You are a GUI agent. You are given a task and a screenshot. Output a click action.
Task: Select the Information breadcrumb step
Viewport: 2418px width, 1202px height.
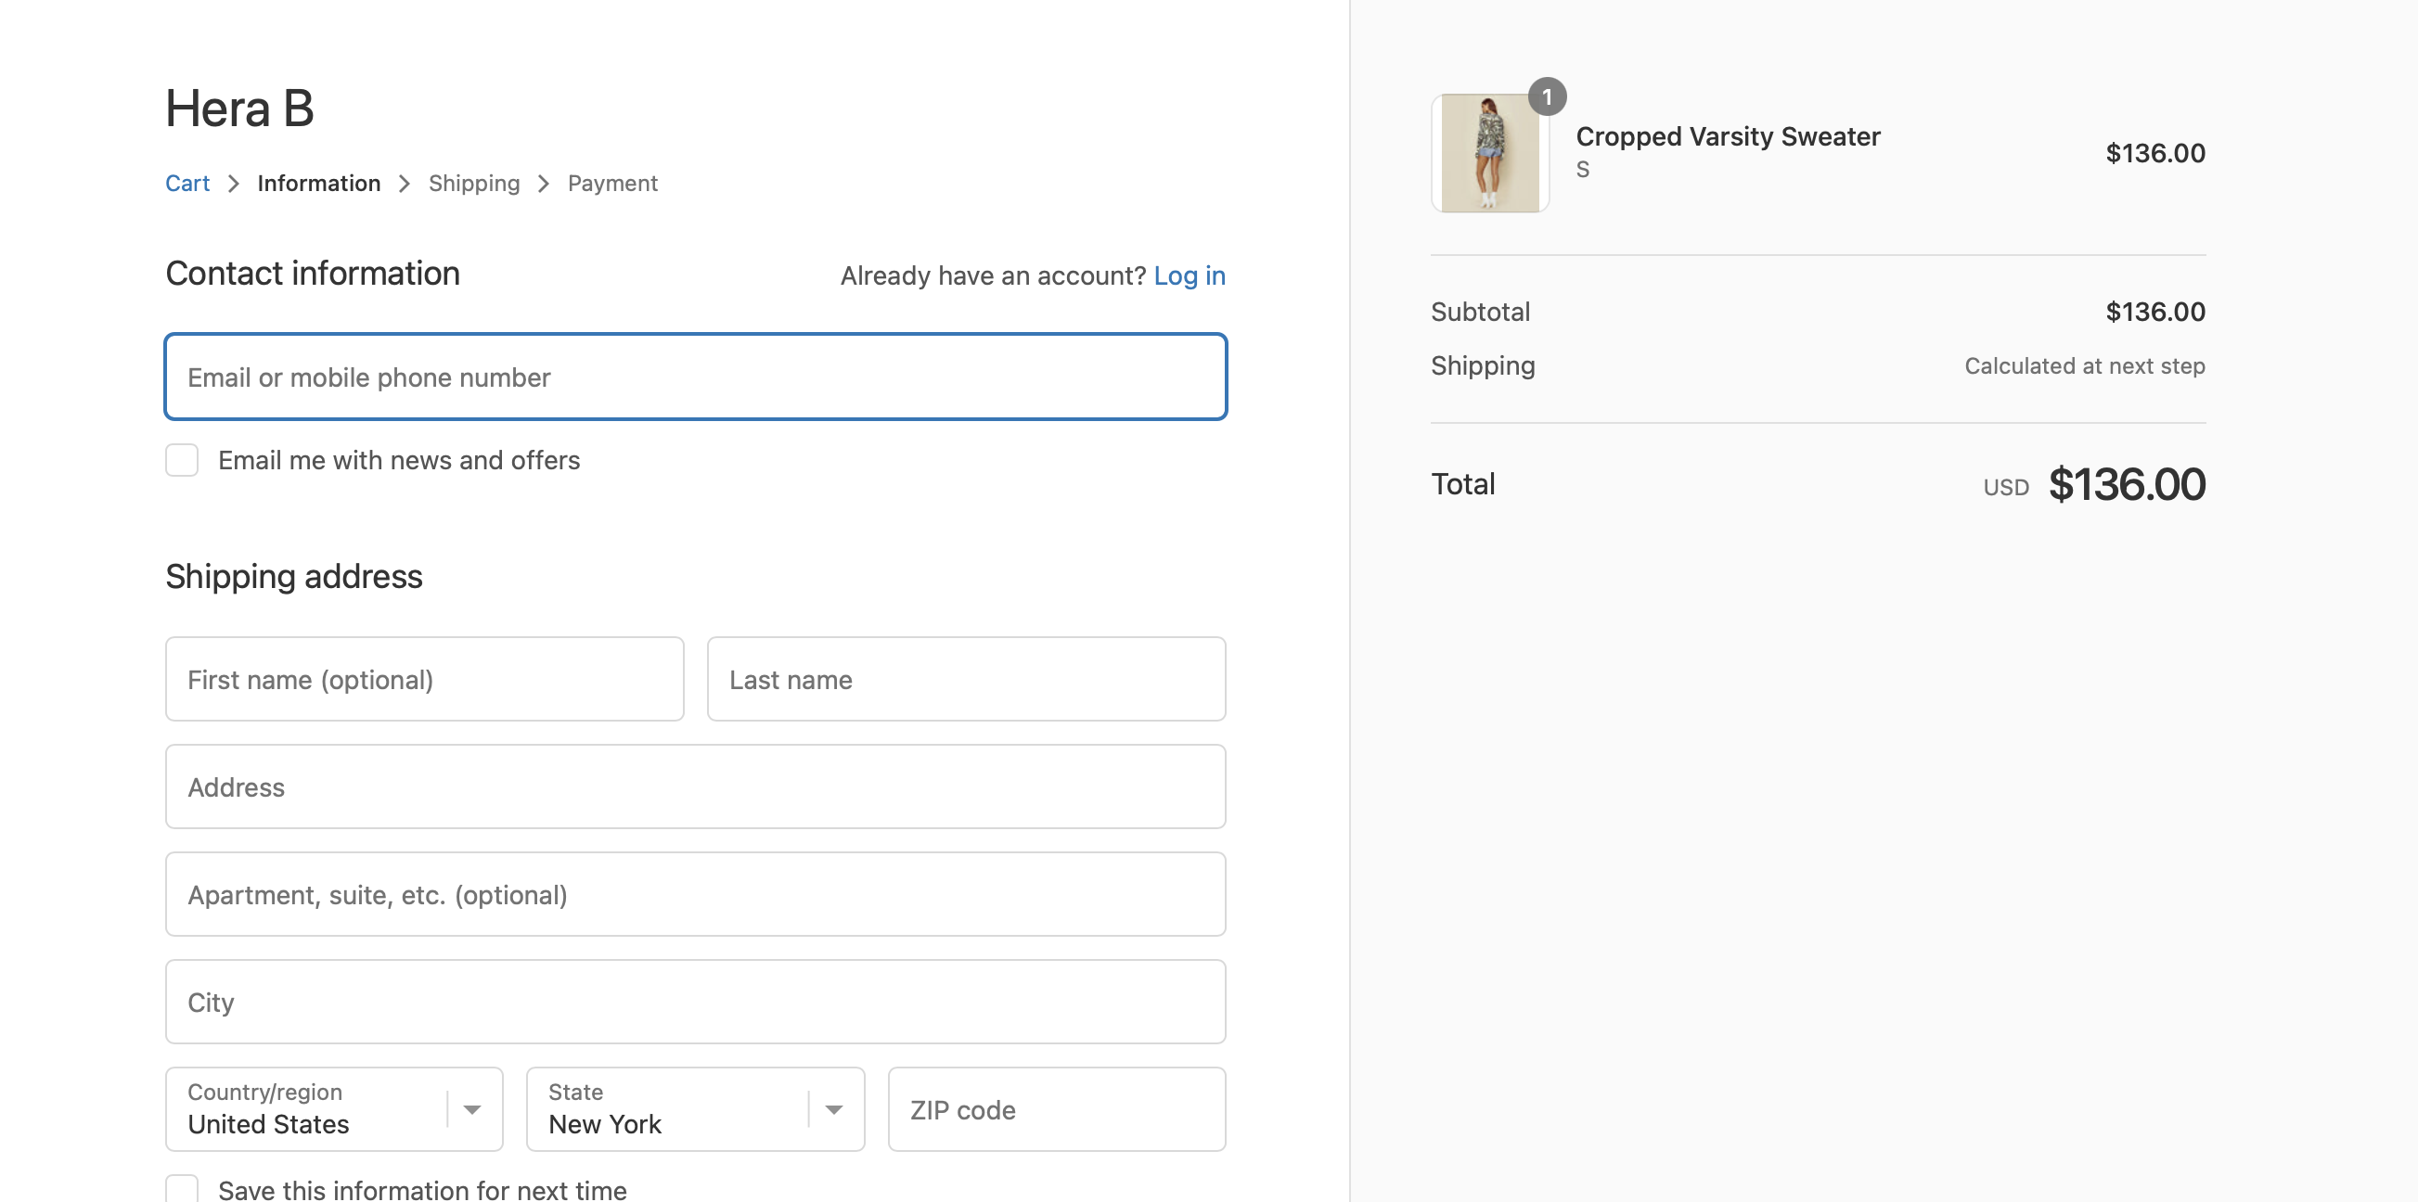[x=319, y=183]
